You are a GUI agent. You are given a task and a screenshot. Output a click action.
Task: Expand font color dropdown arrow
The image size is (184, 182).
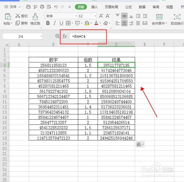[x=100, y=23]
